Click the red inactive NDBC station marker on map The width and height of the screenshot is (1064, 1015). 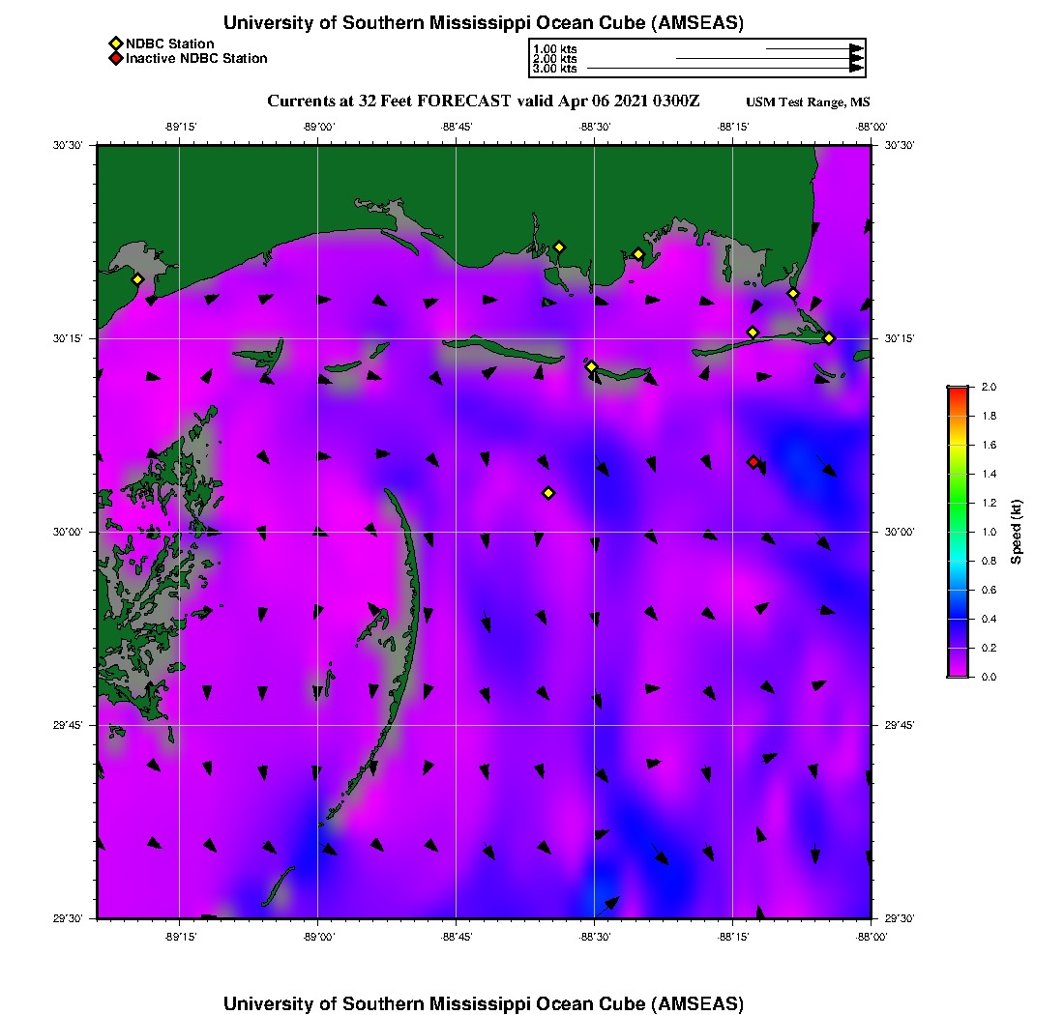coord(754,462)
